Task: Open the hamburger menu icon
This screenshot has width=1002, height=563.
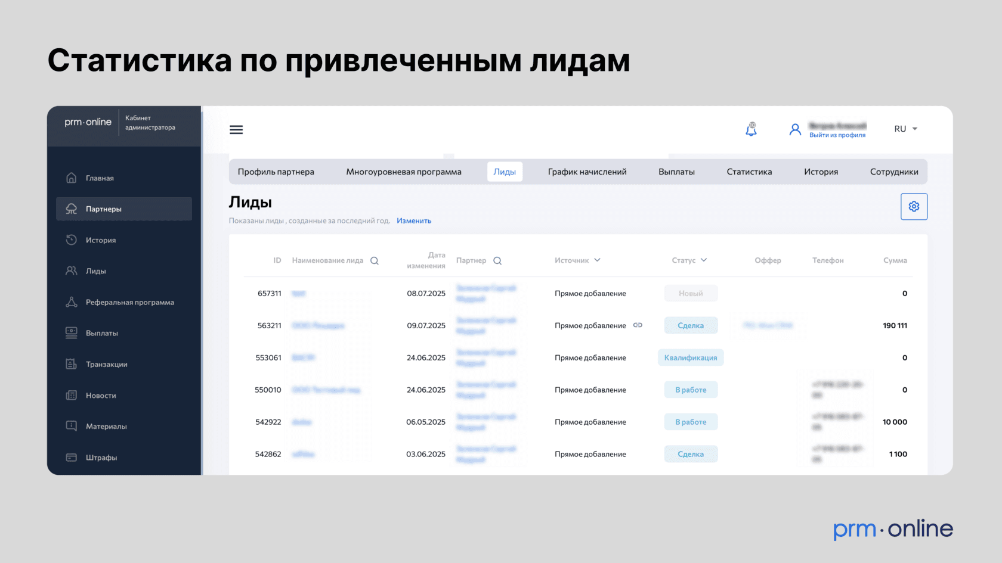Action: click(236, 130)
